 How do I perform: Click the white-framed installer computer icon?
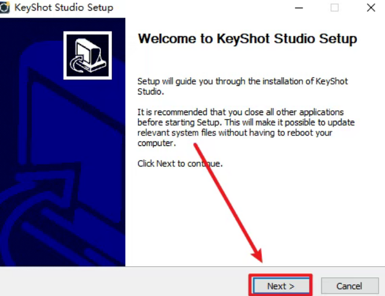pos(88,55)
